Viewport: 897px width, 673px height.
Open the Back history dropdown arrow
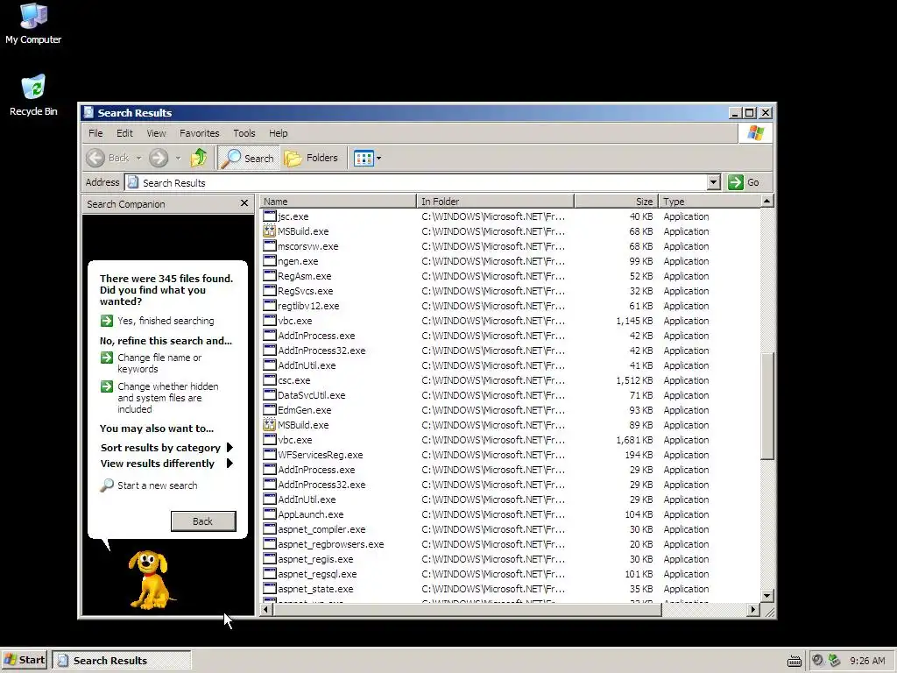(138, 159)
